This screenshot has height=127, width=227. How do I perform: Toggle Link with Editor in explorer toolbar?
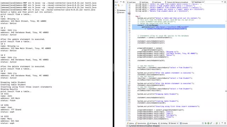click(118, 5)
